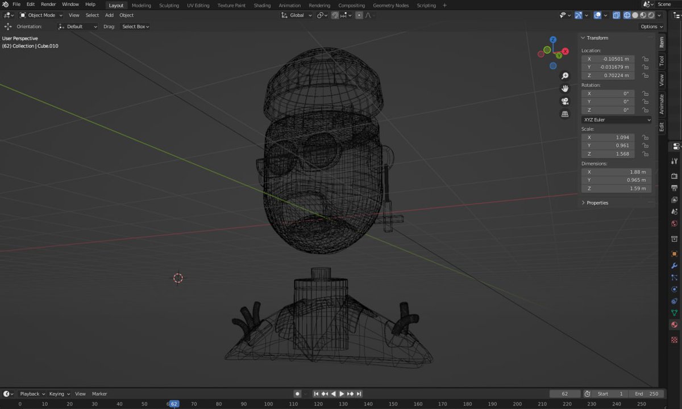Open the World properties tab icon

point(675,224)
